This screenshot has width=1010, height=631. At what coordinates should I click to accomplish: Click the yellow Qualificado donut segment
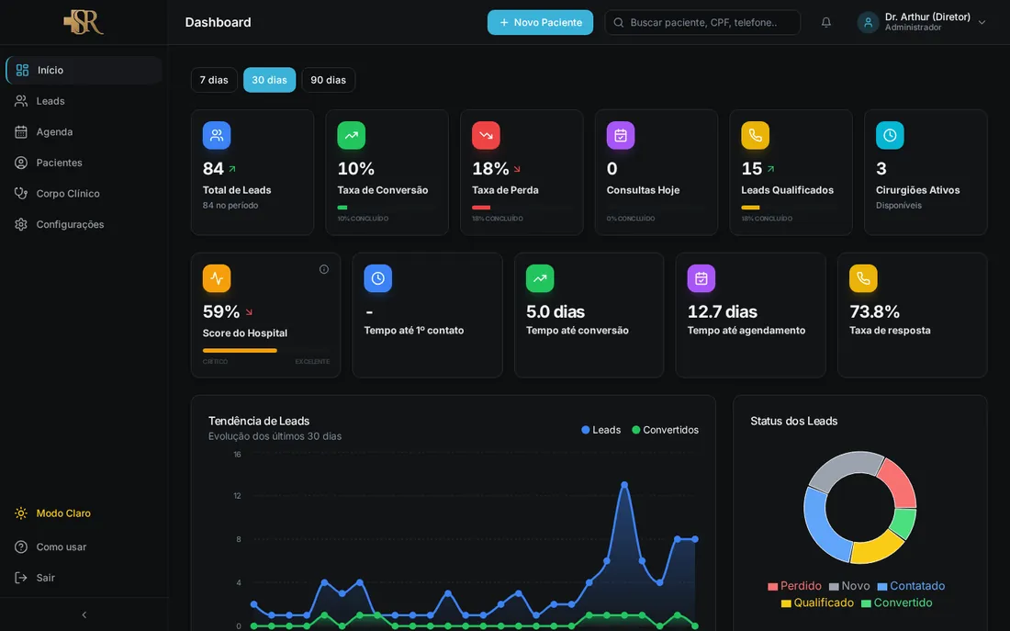pyautogui.click(x=878, y=548)
